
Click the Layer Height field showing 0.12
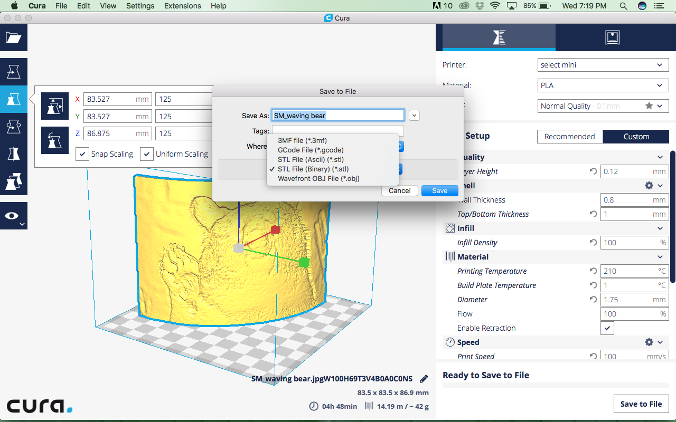click(634, 171)
